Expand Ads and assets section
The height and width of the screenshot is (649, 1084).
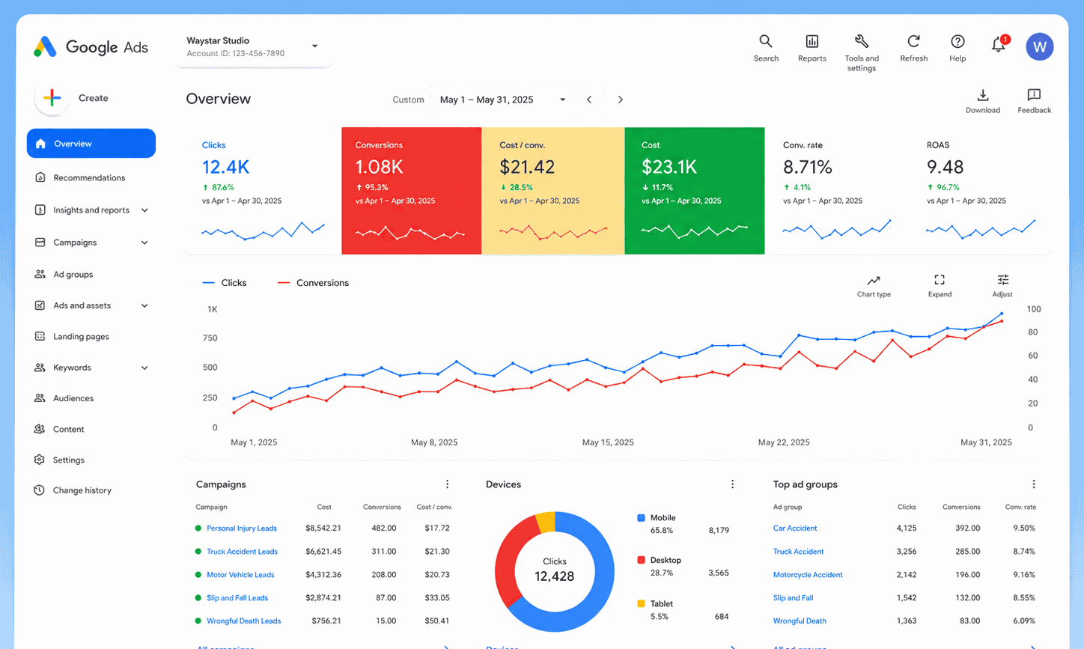144,305
